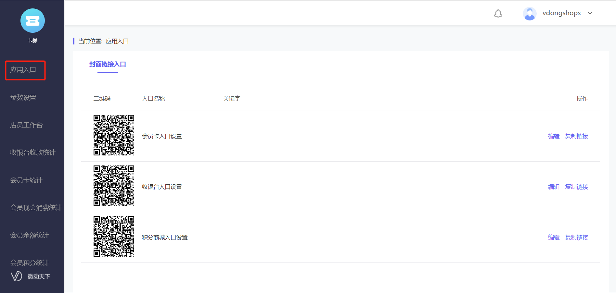The image size is (616, 293).
Task: Go to 收银台收款统计
Action: pos(33,153)
